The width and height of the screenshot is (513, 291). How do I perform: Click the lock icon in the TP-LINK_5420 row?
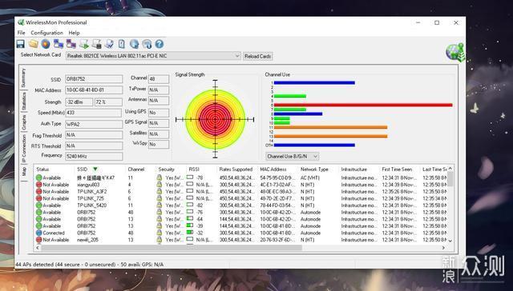[x=160, y=205]
